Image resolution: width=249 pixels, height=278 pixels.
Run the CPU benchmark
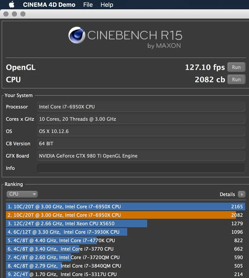point(236,80)
